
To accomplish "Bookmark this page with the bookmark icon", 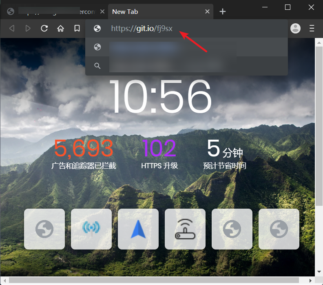I will click(77, 28).
